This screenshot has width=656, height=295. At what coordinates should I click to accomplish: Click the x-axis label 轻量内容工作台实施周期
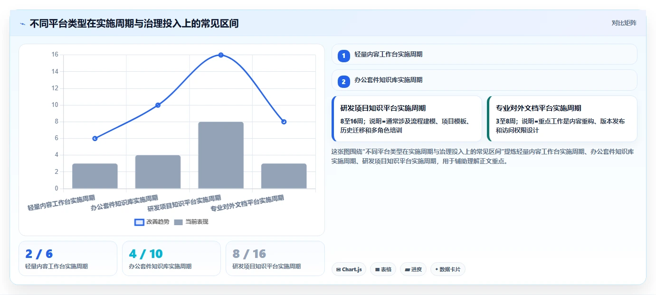[x=61, y=203]
